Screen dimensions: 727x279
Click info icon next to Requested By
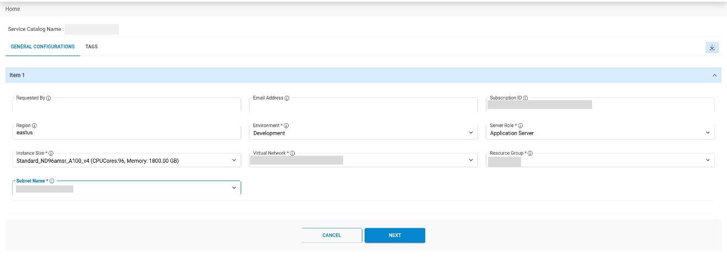48,98
